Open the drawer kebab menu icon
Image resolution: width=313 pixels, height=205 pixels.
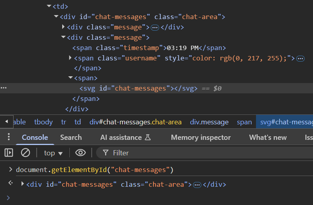click(9, 137)
